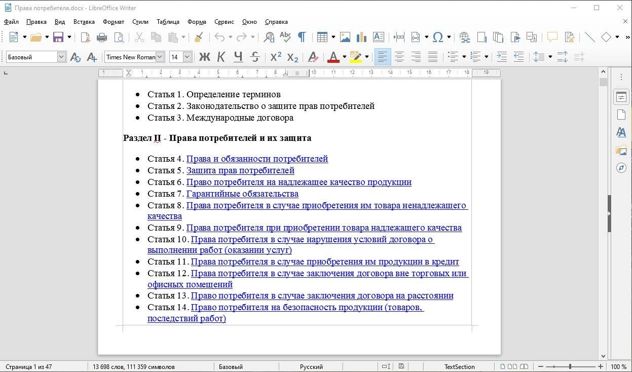Open the Файл menu
Screen dimensions: 632x372
click(x=11, y=22)
